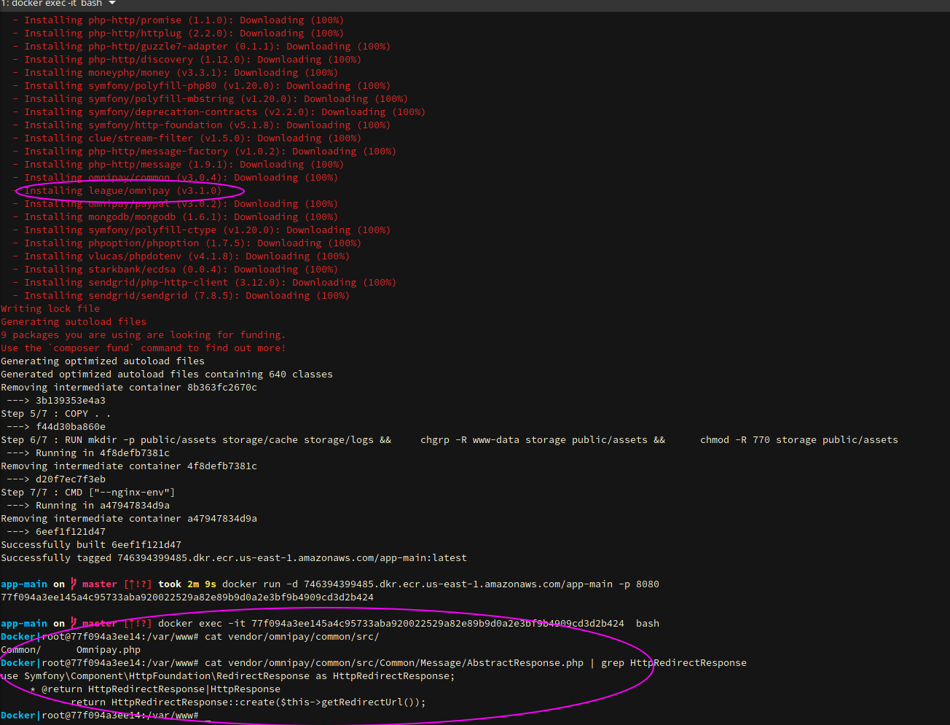Click the 'Installing php-http/httplug (2.2.0)' line
Image resolution: width=950 pixels, height=725 pixels.
178,34
